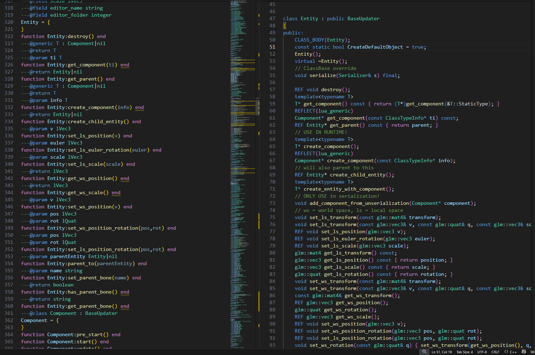Click 'function Entity:get_component(ti) end'
Screen dimensions: 535x355
coord(75,65)
